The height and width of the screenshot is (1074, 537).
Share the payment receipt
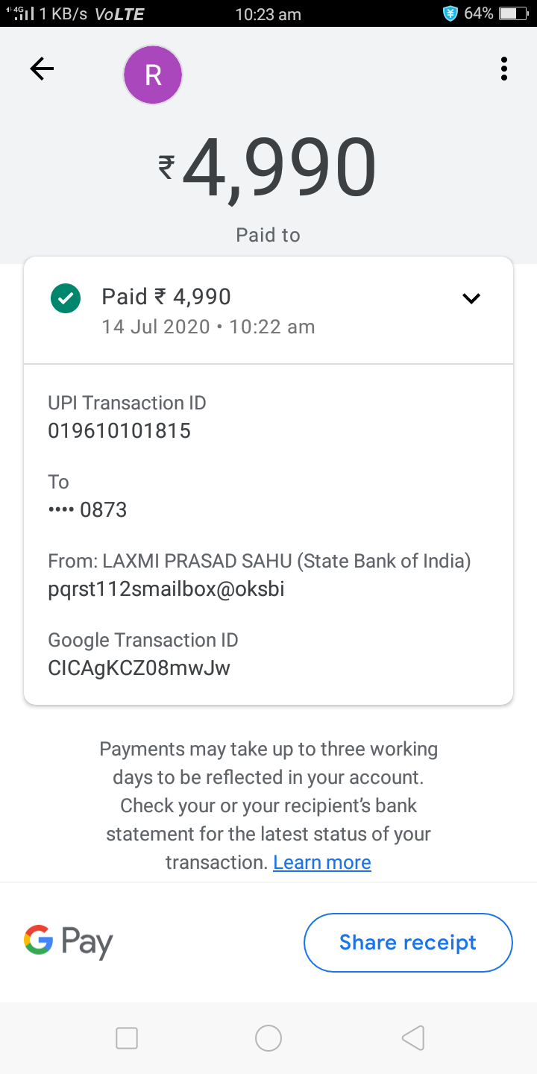point(408,943)
